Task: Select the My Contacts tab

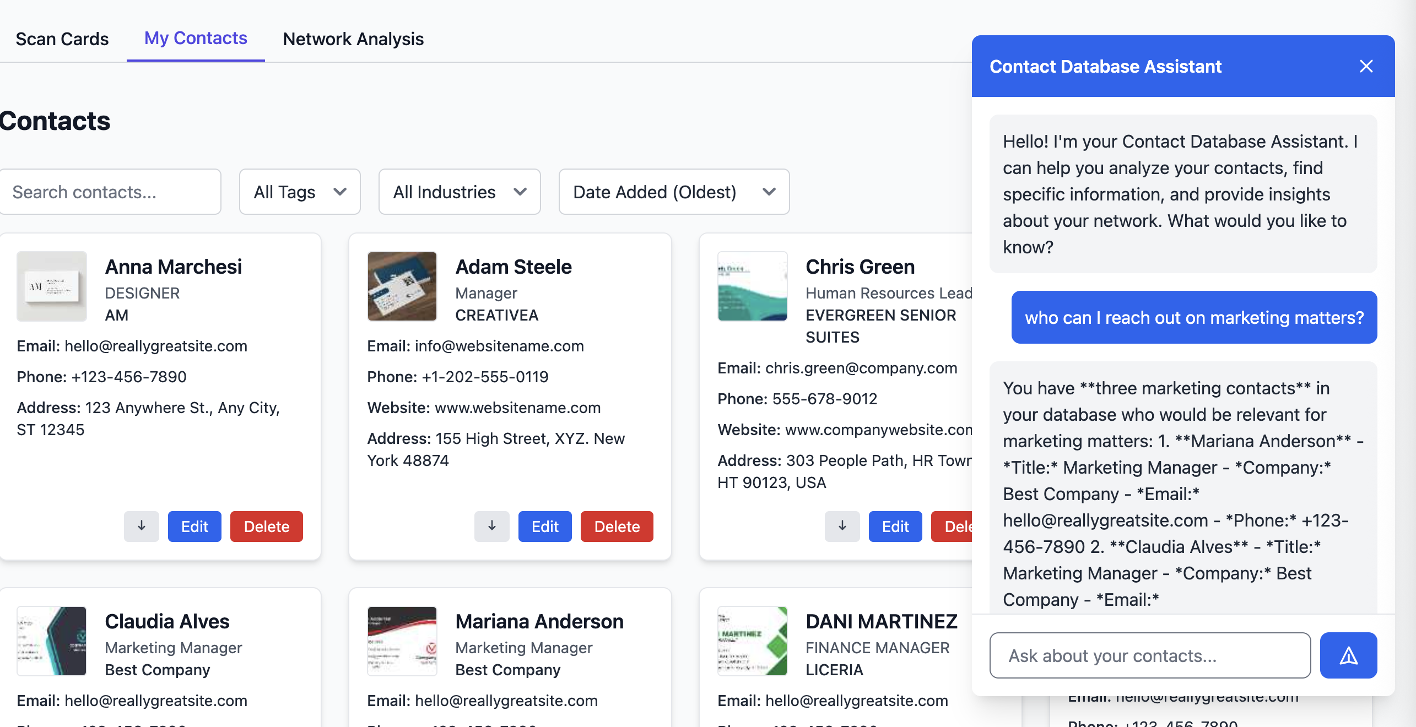Action: click(196, 38)
